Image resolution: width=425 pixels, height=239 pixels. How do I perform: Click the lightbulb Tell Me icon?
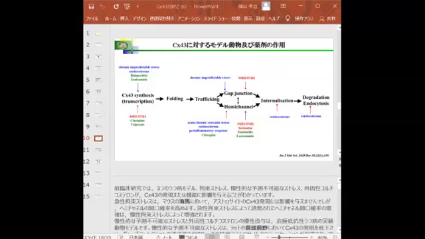coord(288,19)
